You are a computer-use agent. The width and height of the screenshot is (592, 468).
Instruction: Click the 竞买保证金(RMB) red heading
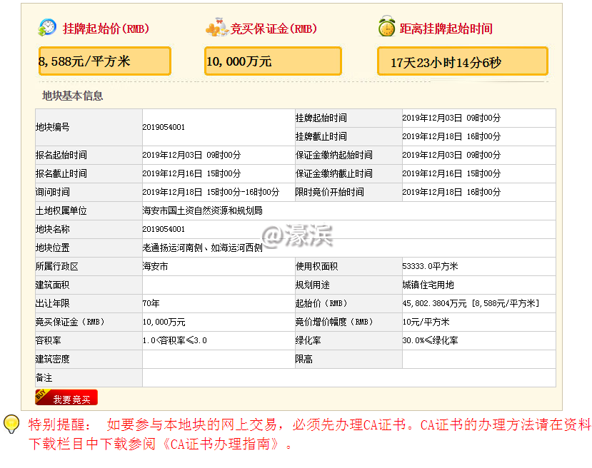pos(273,29)
